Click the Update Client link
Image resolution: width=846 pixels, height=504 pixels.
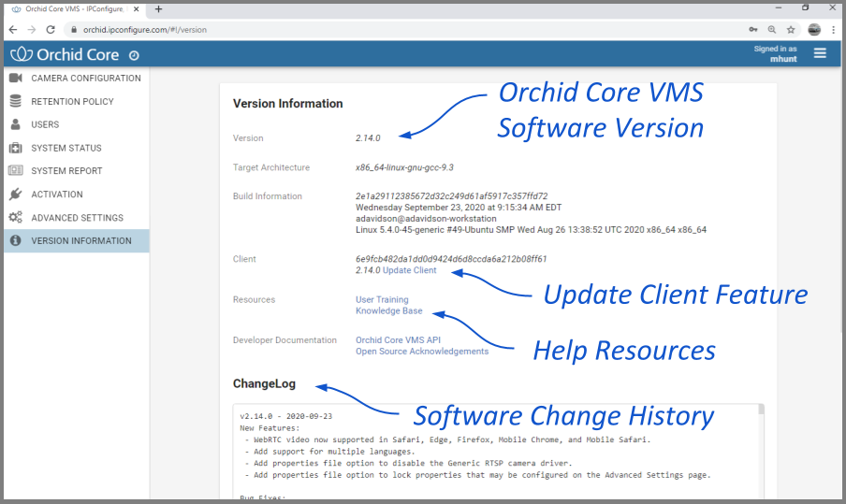click(x=410, y=270)
